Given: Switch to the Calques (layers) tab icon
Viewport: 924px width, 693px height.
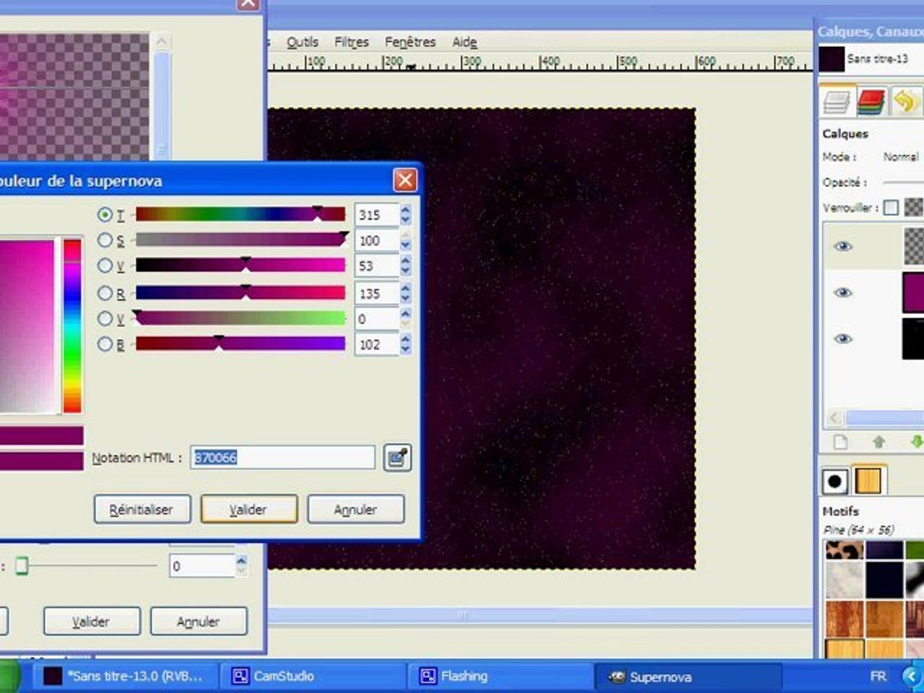Looking at the screenshot, I should (x=837, y=101).
